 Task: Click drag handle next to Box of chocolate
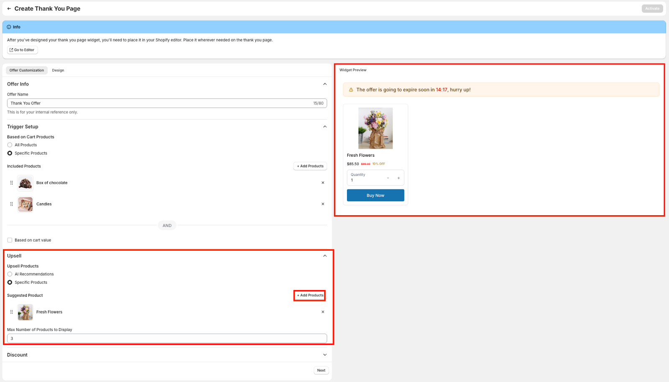click(12, 183)
